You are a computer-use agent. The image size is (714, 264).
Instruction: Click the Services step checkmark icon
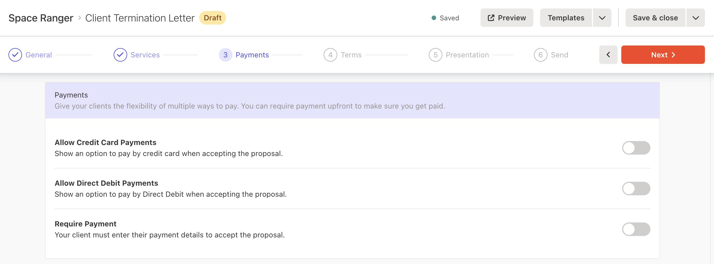point(120,55)
